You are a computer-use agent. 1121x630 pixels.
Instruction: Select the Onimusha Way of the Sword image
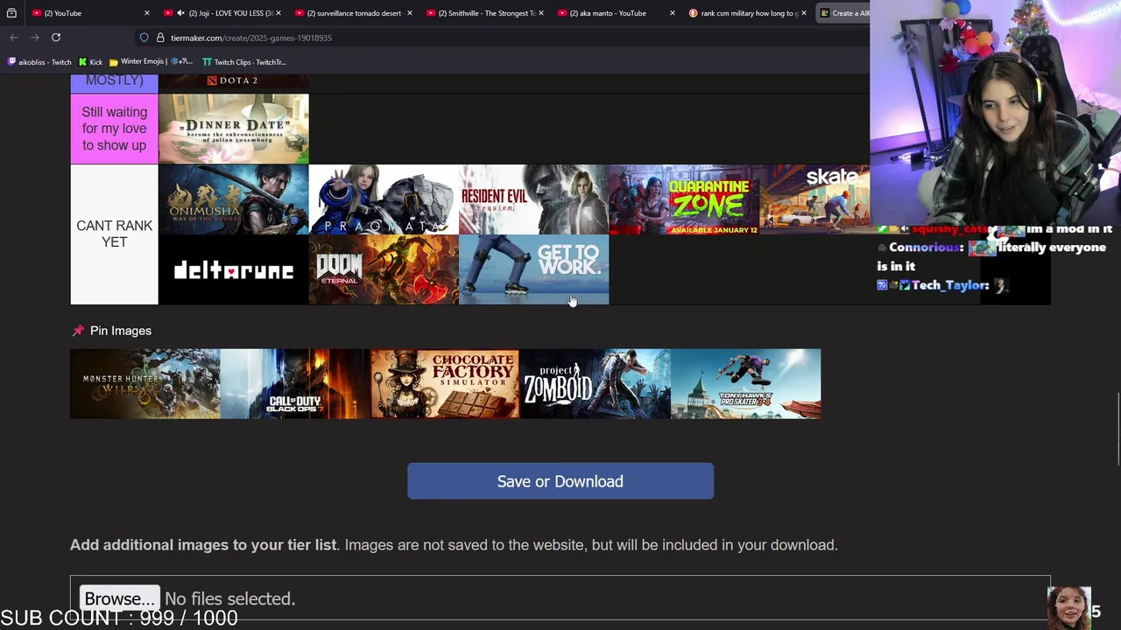(234, 199)
